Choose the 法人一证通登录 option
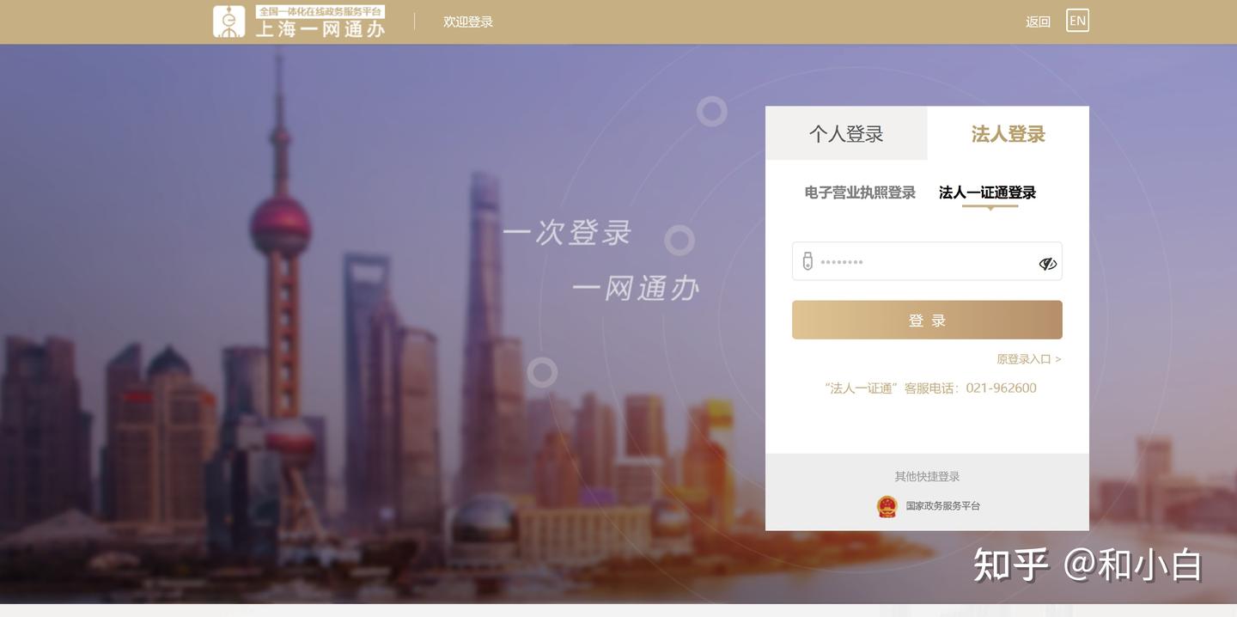The image size is (1237, 617). pyautogui.click(x=987, y=192)
